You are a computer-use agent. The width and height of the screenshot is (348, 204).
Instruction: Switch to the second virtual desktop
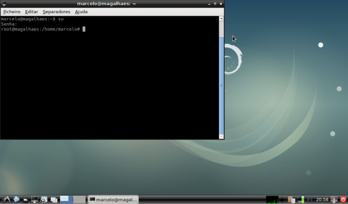pos(79,199)
